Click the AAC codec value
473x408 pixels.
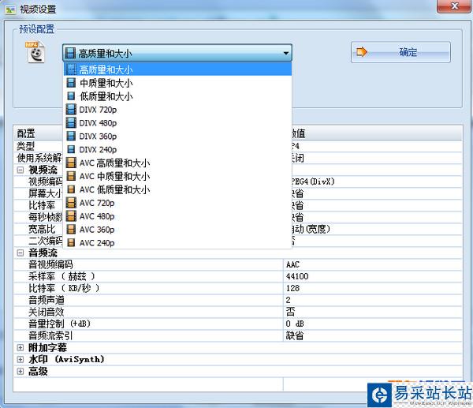[x=292, y=264]
